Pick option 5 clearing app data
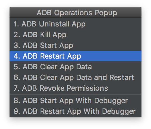 pyautogui.click(x=75, y=67)
